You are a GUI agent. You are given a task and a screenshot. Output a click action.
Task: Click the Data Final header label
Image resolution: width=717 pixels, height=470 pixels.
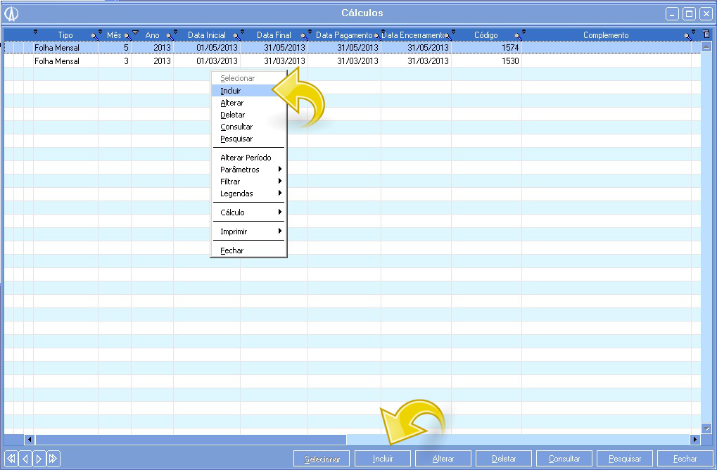[274, 35]
